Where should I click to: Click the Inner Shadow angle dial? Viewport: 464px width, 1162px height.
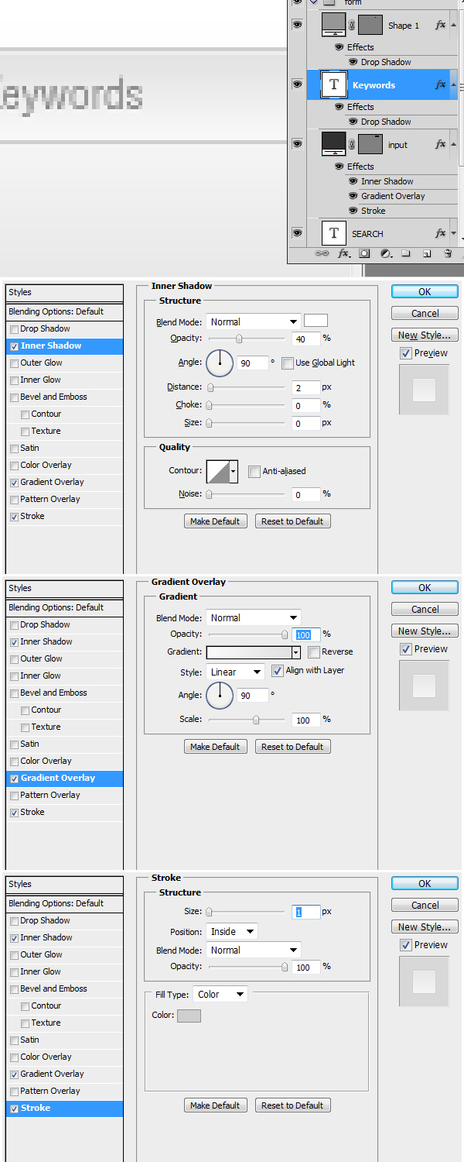point(220,363)
